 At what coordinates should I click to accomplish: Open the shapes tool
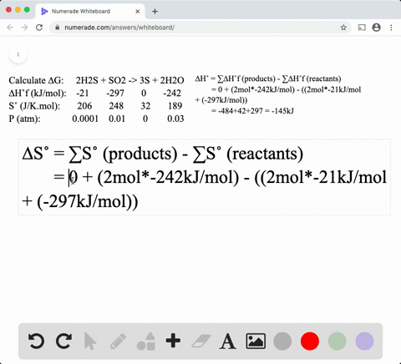pos(146,341)
